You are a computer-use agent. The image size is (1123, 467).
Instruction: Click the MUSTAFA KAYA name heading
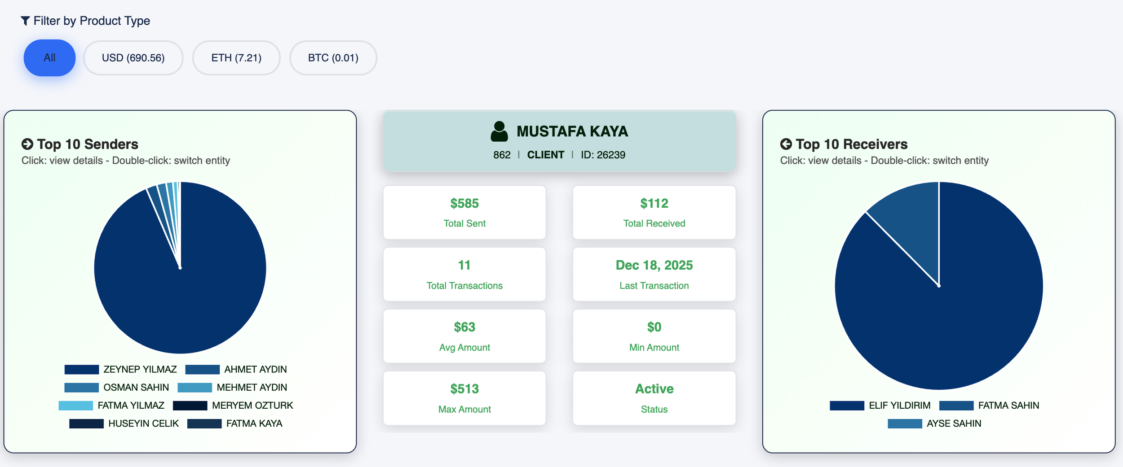click(x=572, y=131)
